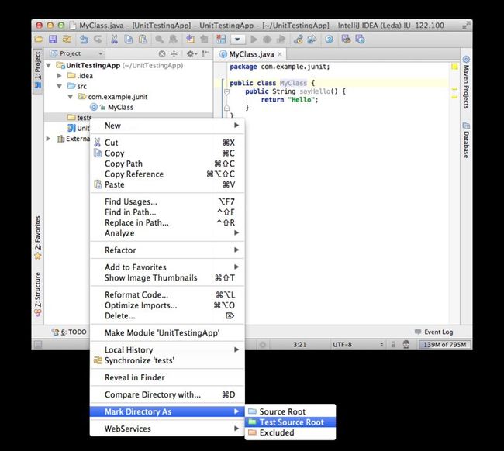
Task: Toggle the 1: Project tool window
Action: click(x=38, y=70)
